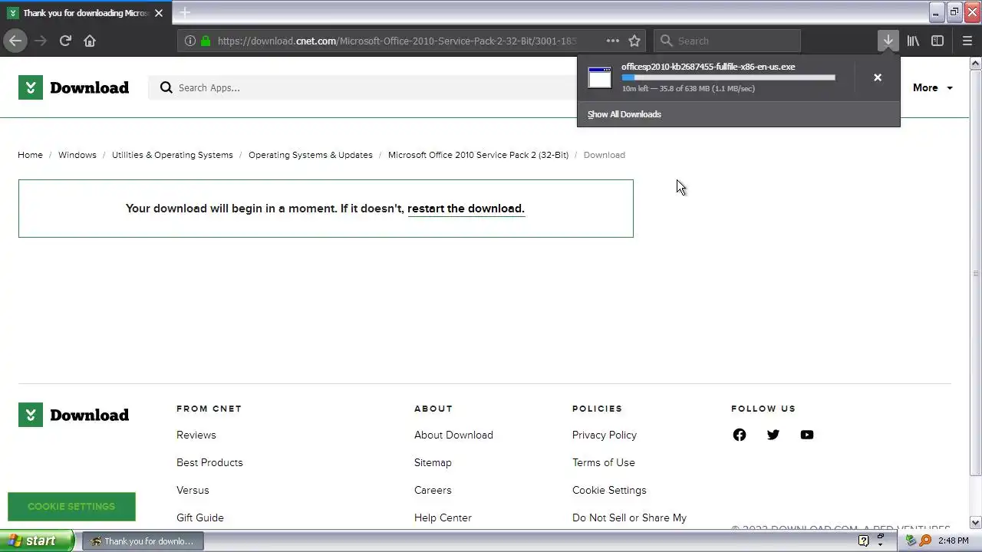The image size is (982, 552).
Task: Open the Firefox hamburger menu
Action: click(967, 41)
